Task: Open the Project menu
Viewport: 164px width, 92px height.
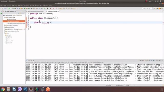Action: [37, 6]
